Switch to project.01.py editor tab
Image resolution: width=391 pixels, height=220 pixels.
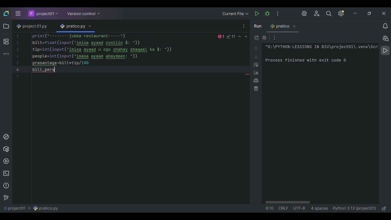pos(32,26)
